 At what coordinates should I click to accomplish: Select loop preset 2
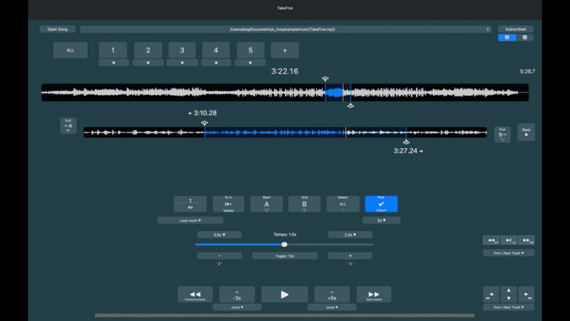click(x=148, y=50)
